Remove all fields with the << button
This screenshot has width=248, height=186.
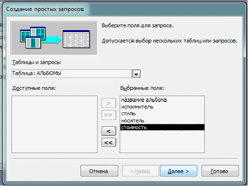coord(109,142)
